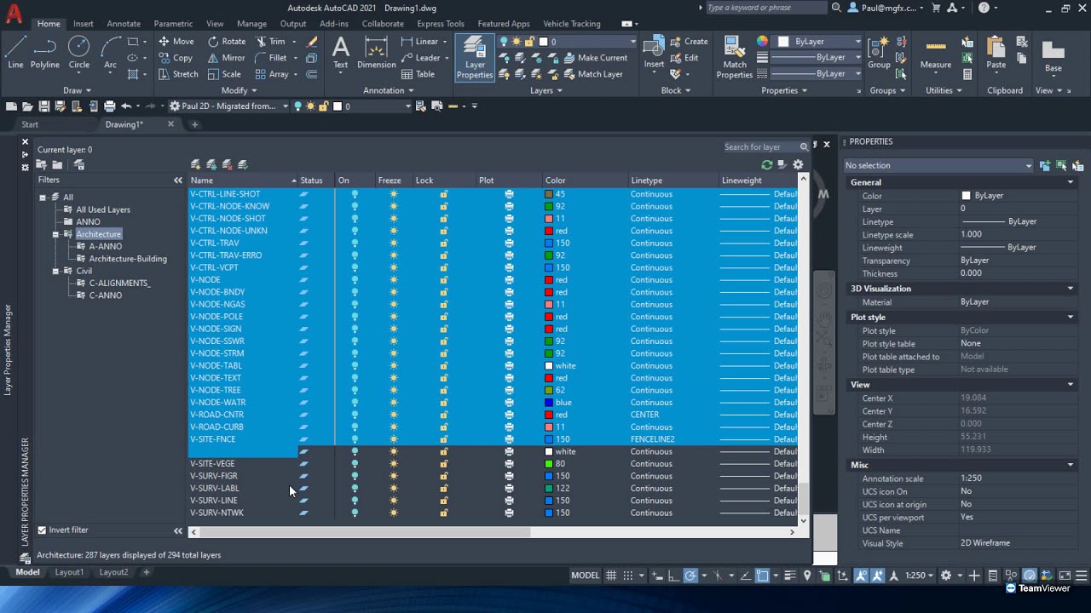
Task: Click the Paste clipboard tool
Action: click(996, 53)
